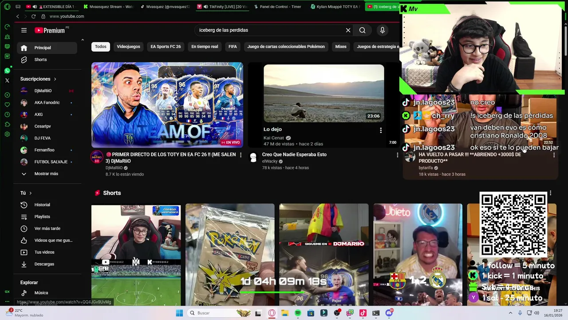Image resolution: width=568 pixels, height=320 pixels.
Task: Open the YouTube hamburger guide menu
Action: coord(24,30)
